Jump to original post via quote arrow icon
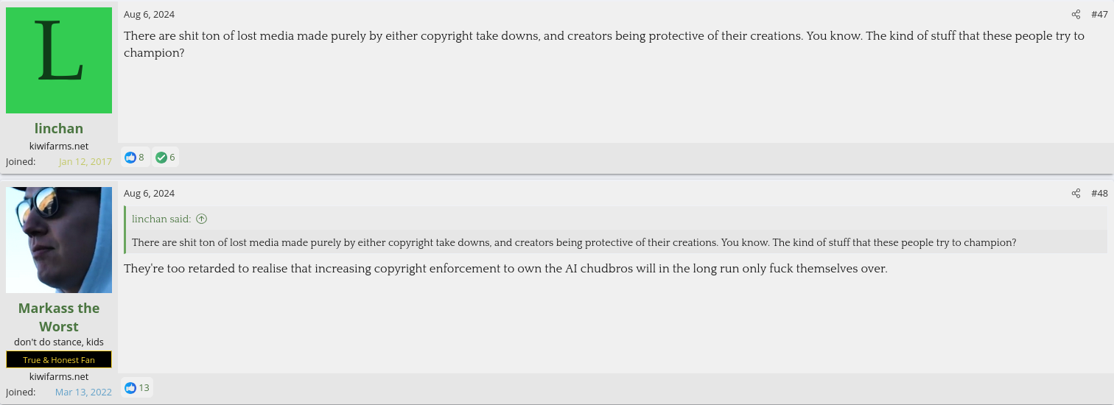1114x405 pixels. click(x=202, y=219)
